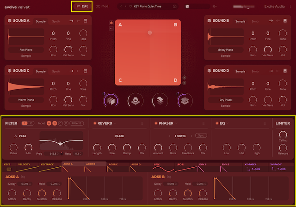Open the PLATE reverb type selector
This screenshot has width=296, height=207.
click(119, 136)
